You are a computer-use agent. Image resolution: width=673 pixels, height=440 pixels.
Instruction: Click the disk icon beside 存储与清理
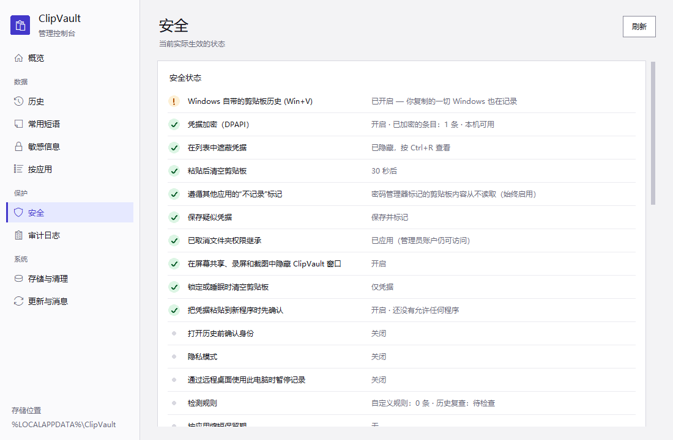(x=18, y=278)
